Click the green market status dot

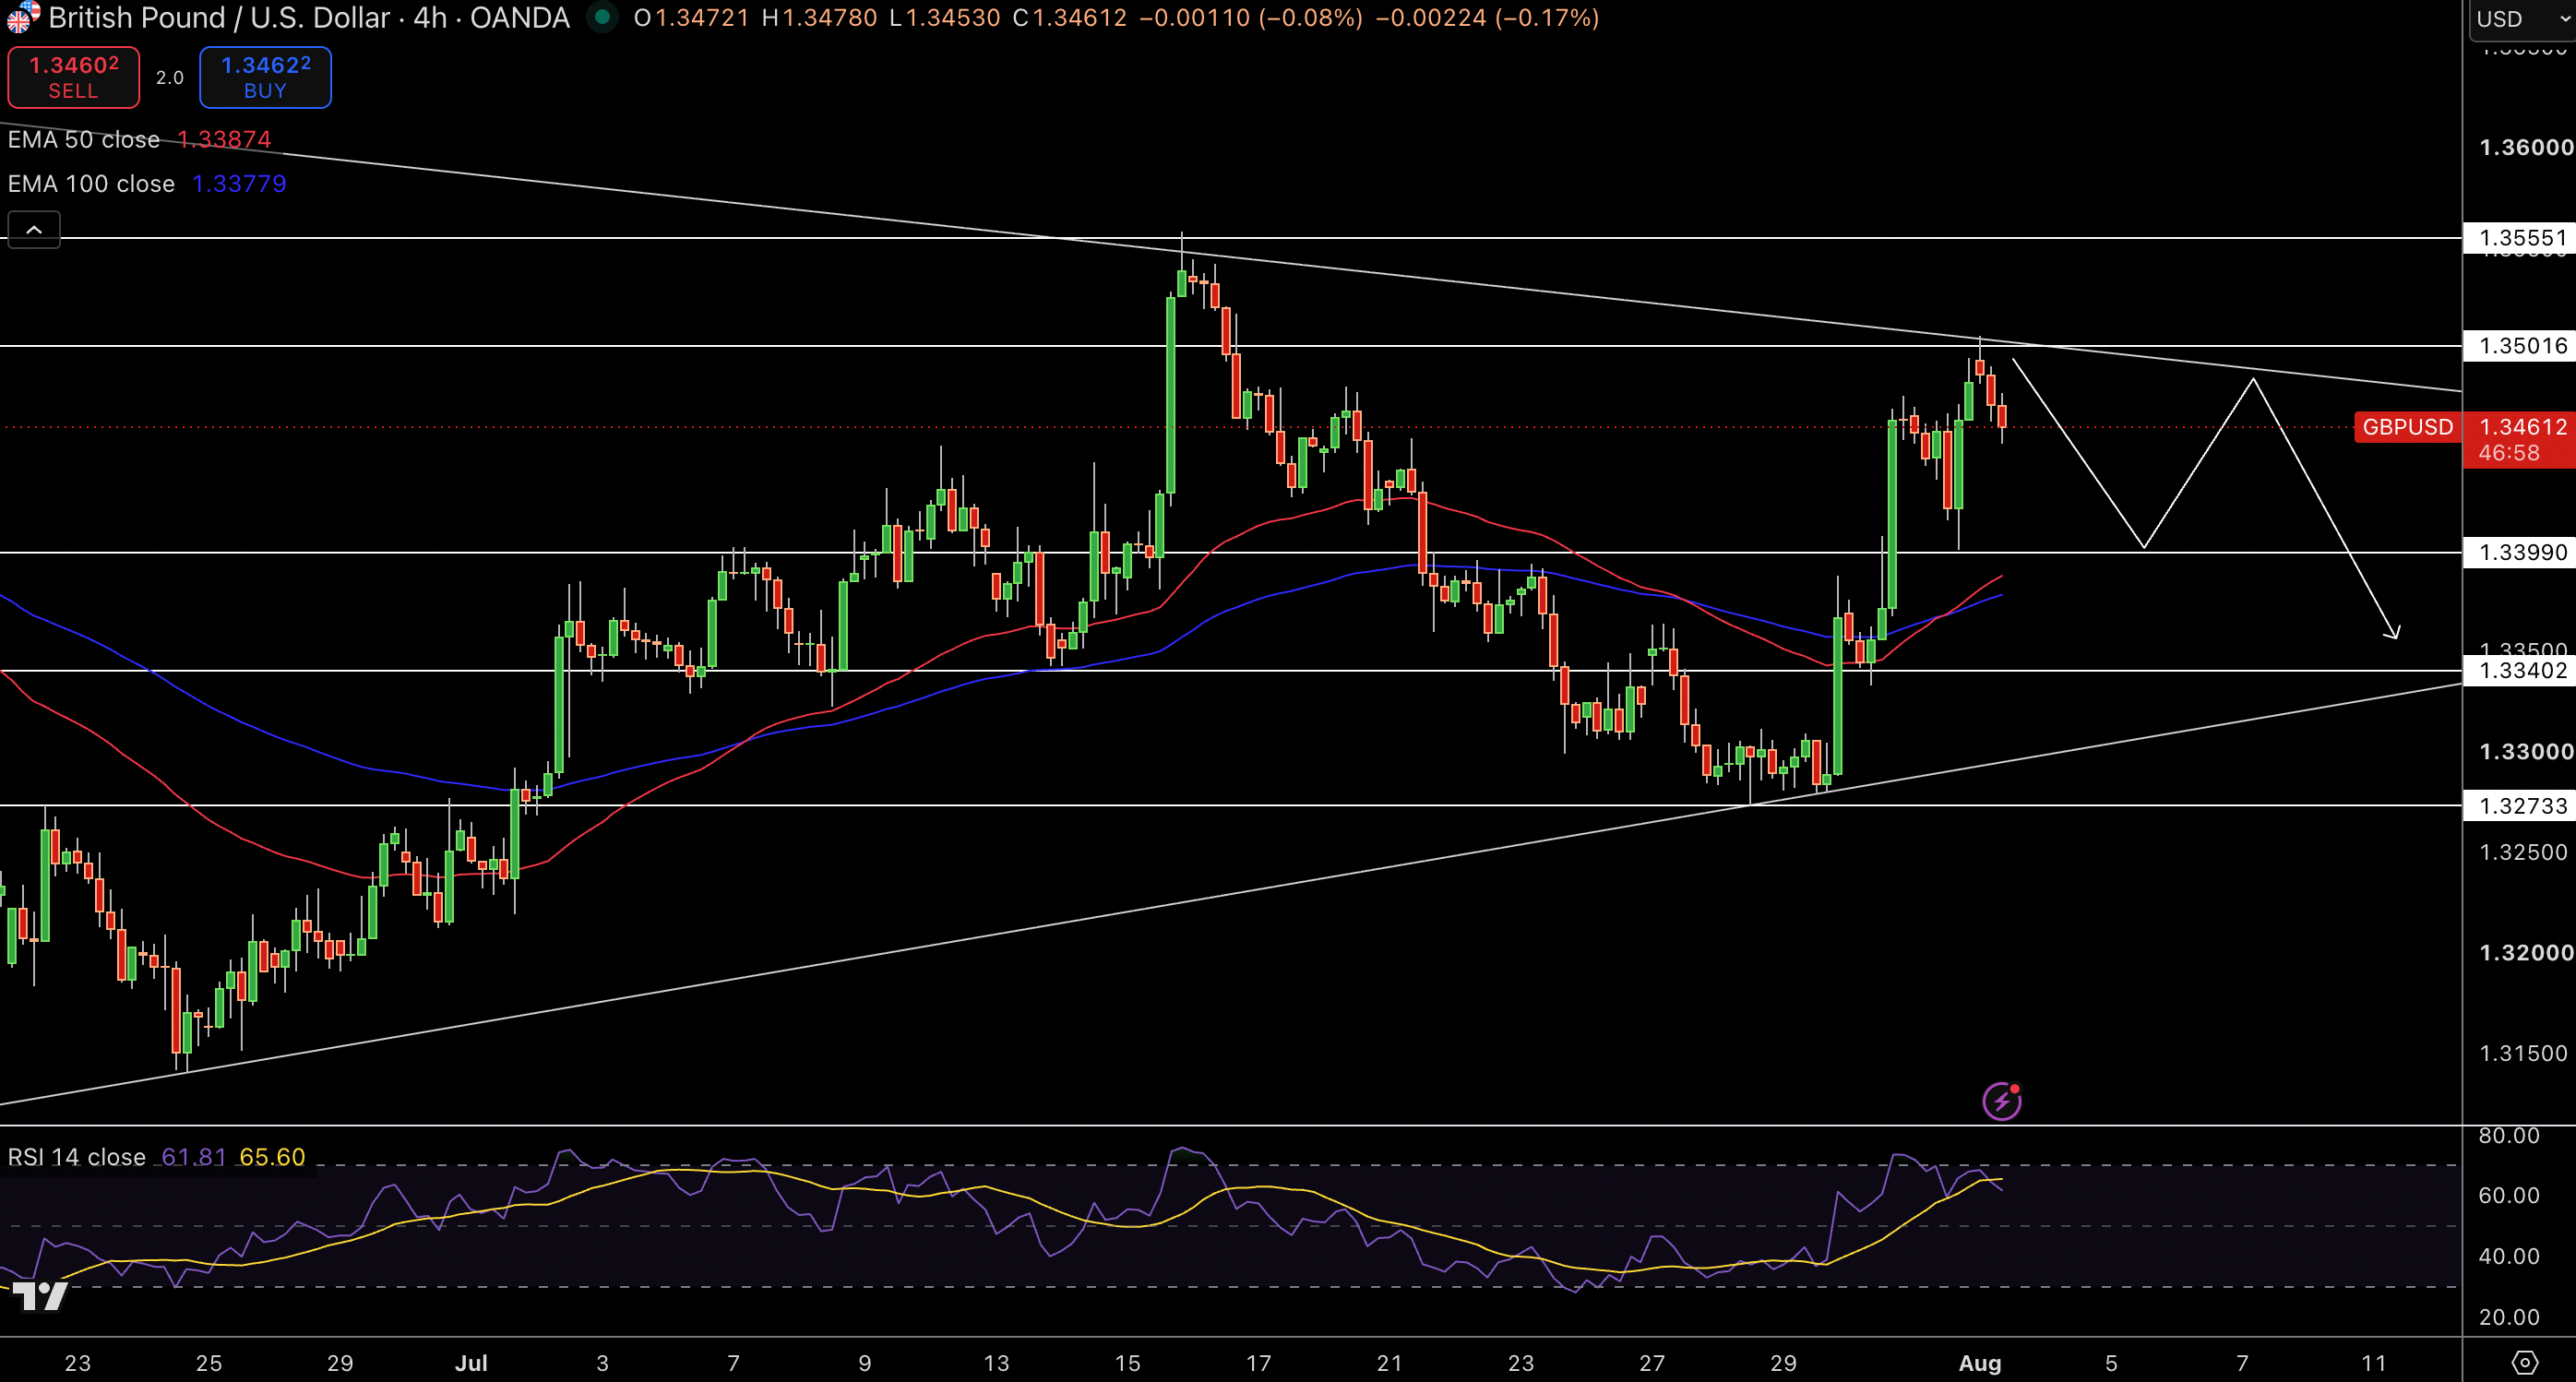[x=602, y=17]
